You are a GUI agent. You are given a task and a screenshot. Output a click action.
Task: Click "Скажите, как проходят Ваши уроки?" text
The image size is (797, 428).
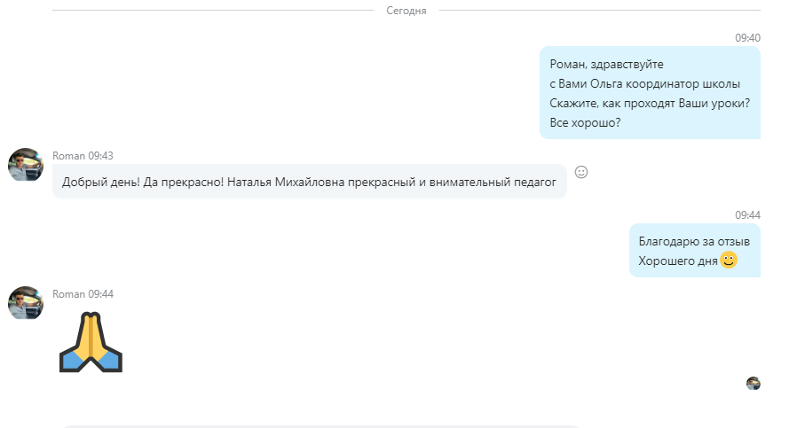[x=650, y=104]
